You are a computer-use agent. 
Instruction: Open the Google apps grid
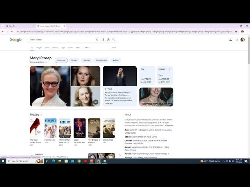(x=237, y=39)
